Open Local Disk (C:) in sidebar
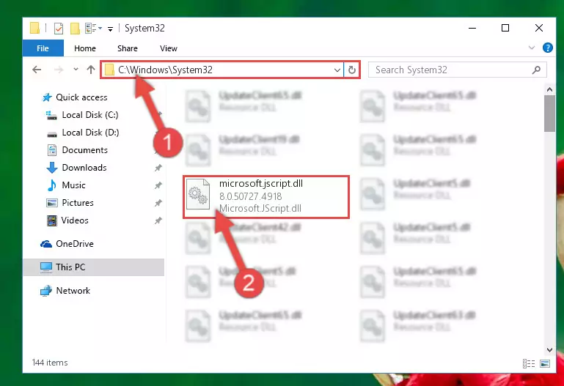The width and height of the screenshot is (564, 386). 90,115
